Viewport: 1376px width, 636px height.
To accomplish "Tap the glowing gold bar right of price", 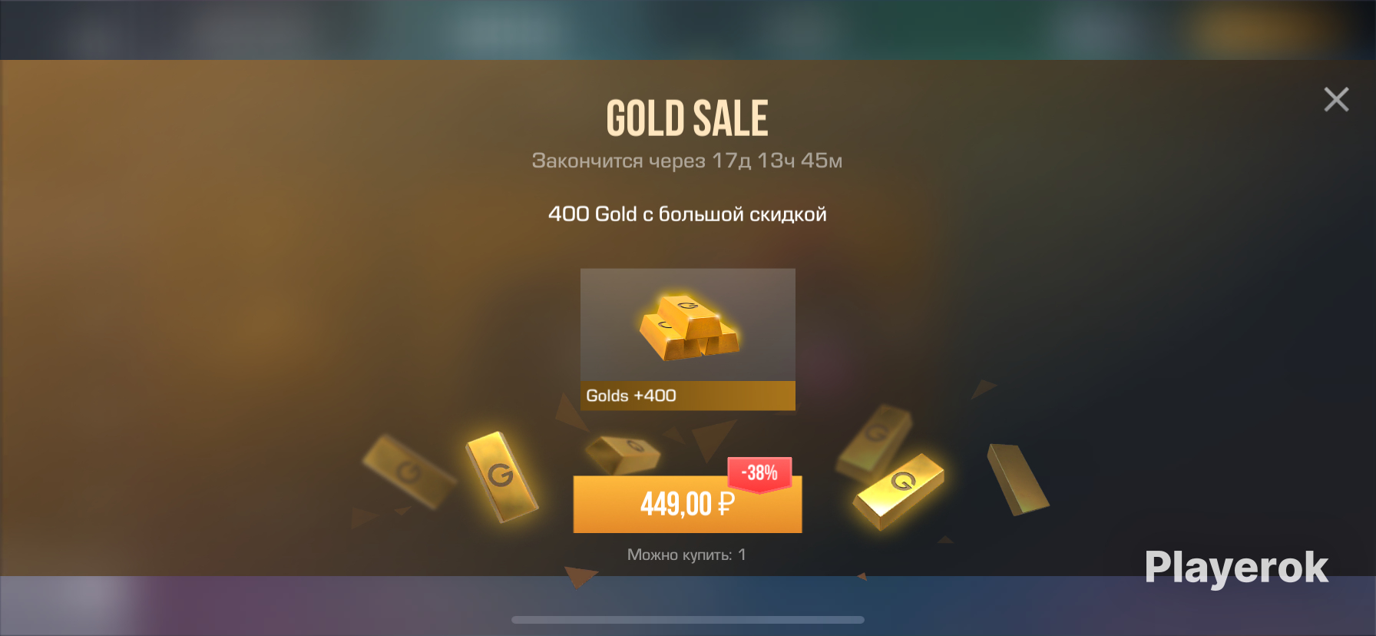I will pyautogui.click(x=898, y=491).
